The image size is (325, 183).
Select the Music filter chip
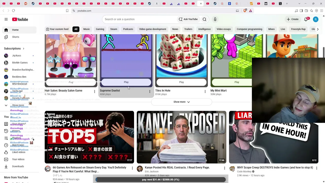point(87,29)
